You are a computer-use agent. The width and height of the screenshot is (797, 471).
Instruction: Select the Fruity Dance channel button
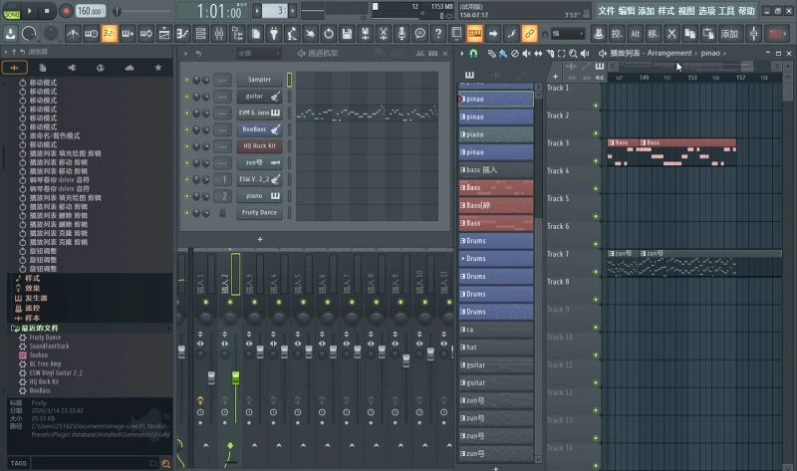[x=259, y=212]
